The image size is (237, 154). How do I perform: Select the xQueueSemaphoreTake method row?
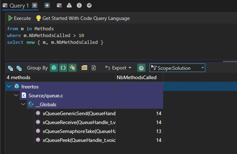[x=99, y=131]
